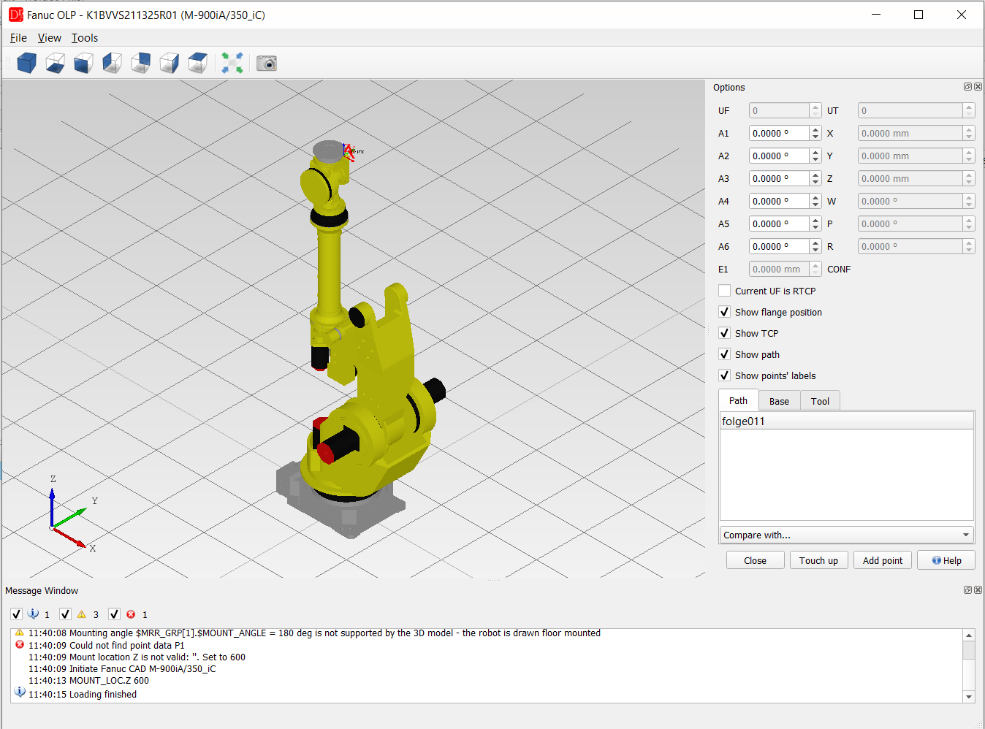Close the Options panel with its X icon
The image size is (985, 729).
(978, 87)
